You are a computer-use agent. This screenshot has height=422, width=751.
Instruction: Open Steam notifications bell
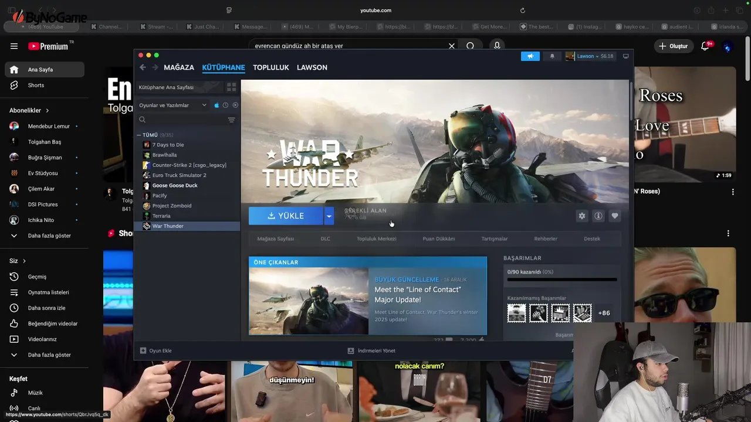(x=552, y=56)
